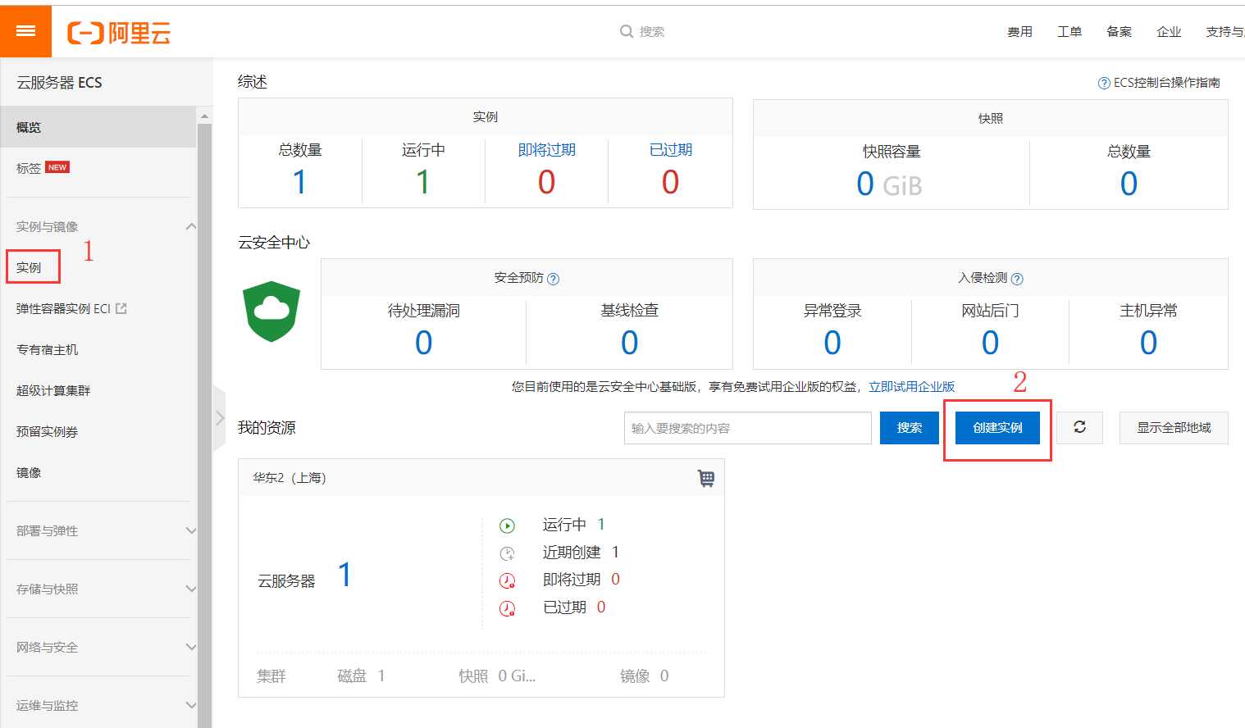Image resolution: width=1245 pixels, height=728 pixels.
Task: Click the 网站后门 count 0
Action: click(990, 343)
